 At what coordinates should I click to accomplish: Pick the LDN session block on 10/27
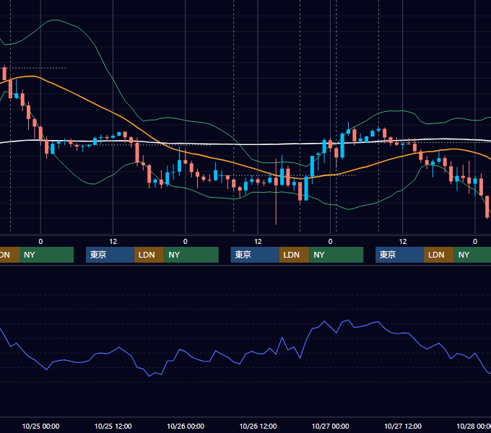coord(439,255)
